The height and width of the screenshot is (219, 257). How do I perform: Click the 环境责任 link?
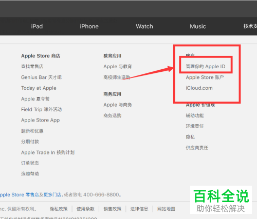[195, 126]
